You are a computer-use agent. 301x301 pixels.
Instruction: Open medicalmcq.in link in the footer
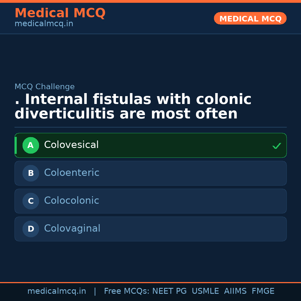57,291
